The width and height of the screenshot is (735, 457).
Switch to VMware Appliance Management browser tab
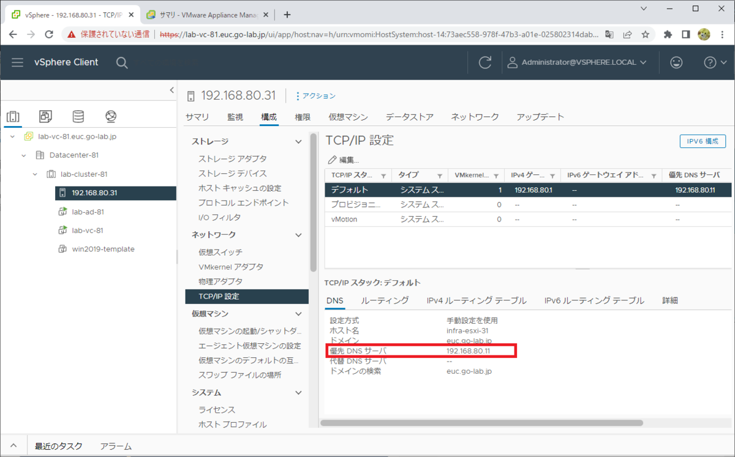[x=206, y=15]
